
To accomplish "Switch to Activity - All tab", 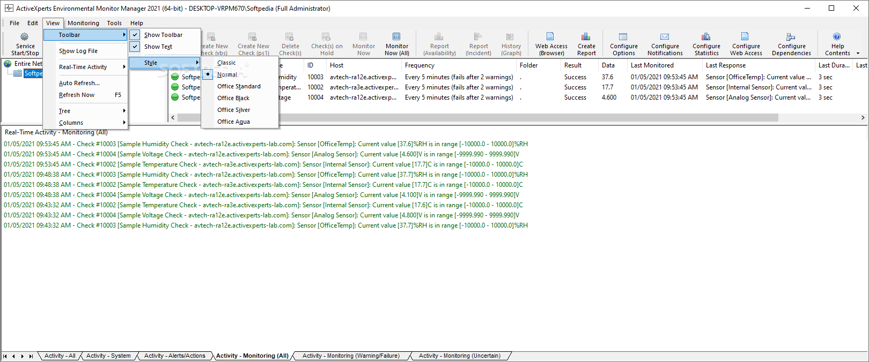I will tap(60, 356).
